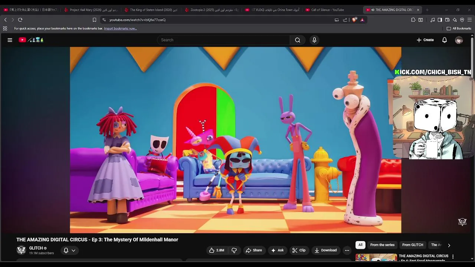Open the All Bookmarks folder
Viewport: 475px width, 267px height.
click(459, 29)
